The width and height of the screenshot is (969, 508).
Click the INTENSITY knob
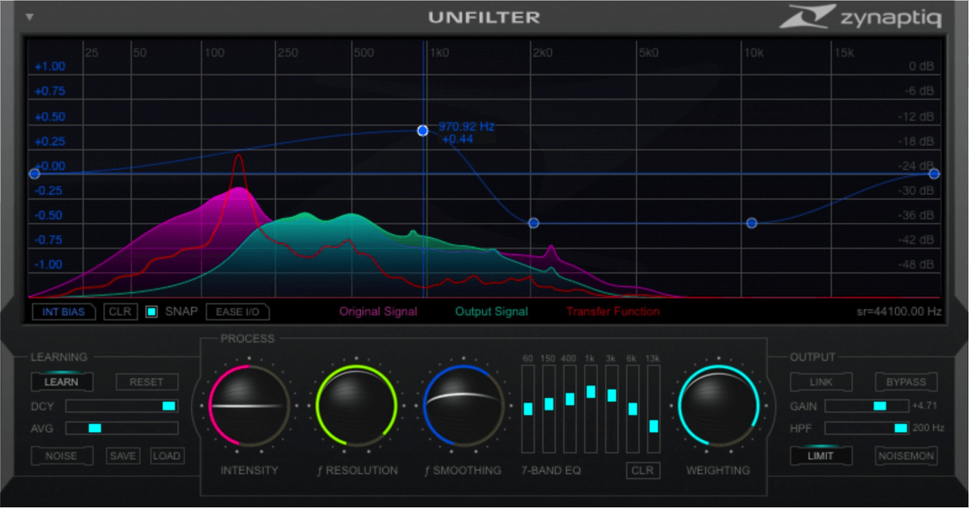(250, 406)
